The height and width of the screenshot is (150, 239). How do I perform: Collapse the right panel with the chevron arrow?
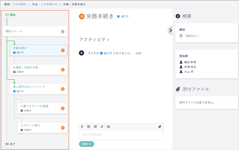171,30
